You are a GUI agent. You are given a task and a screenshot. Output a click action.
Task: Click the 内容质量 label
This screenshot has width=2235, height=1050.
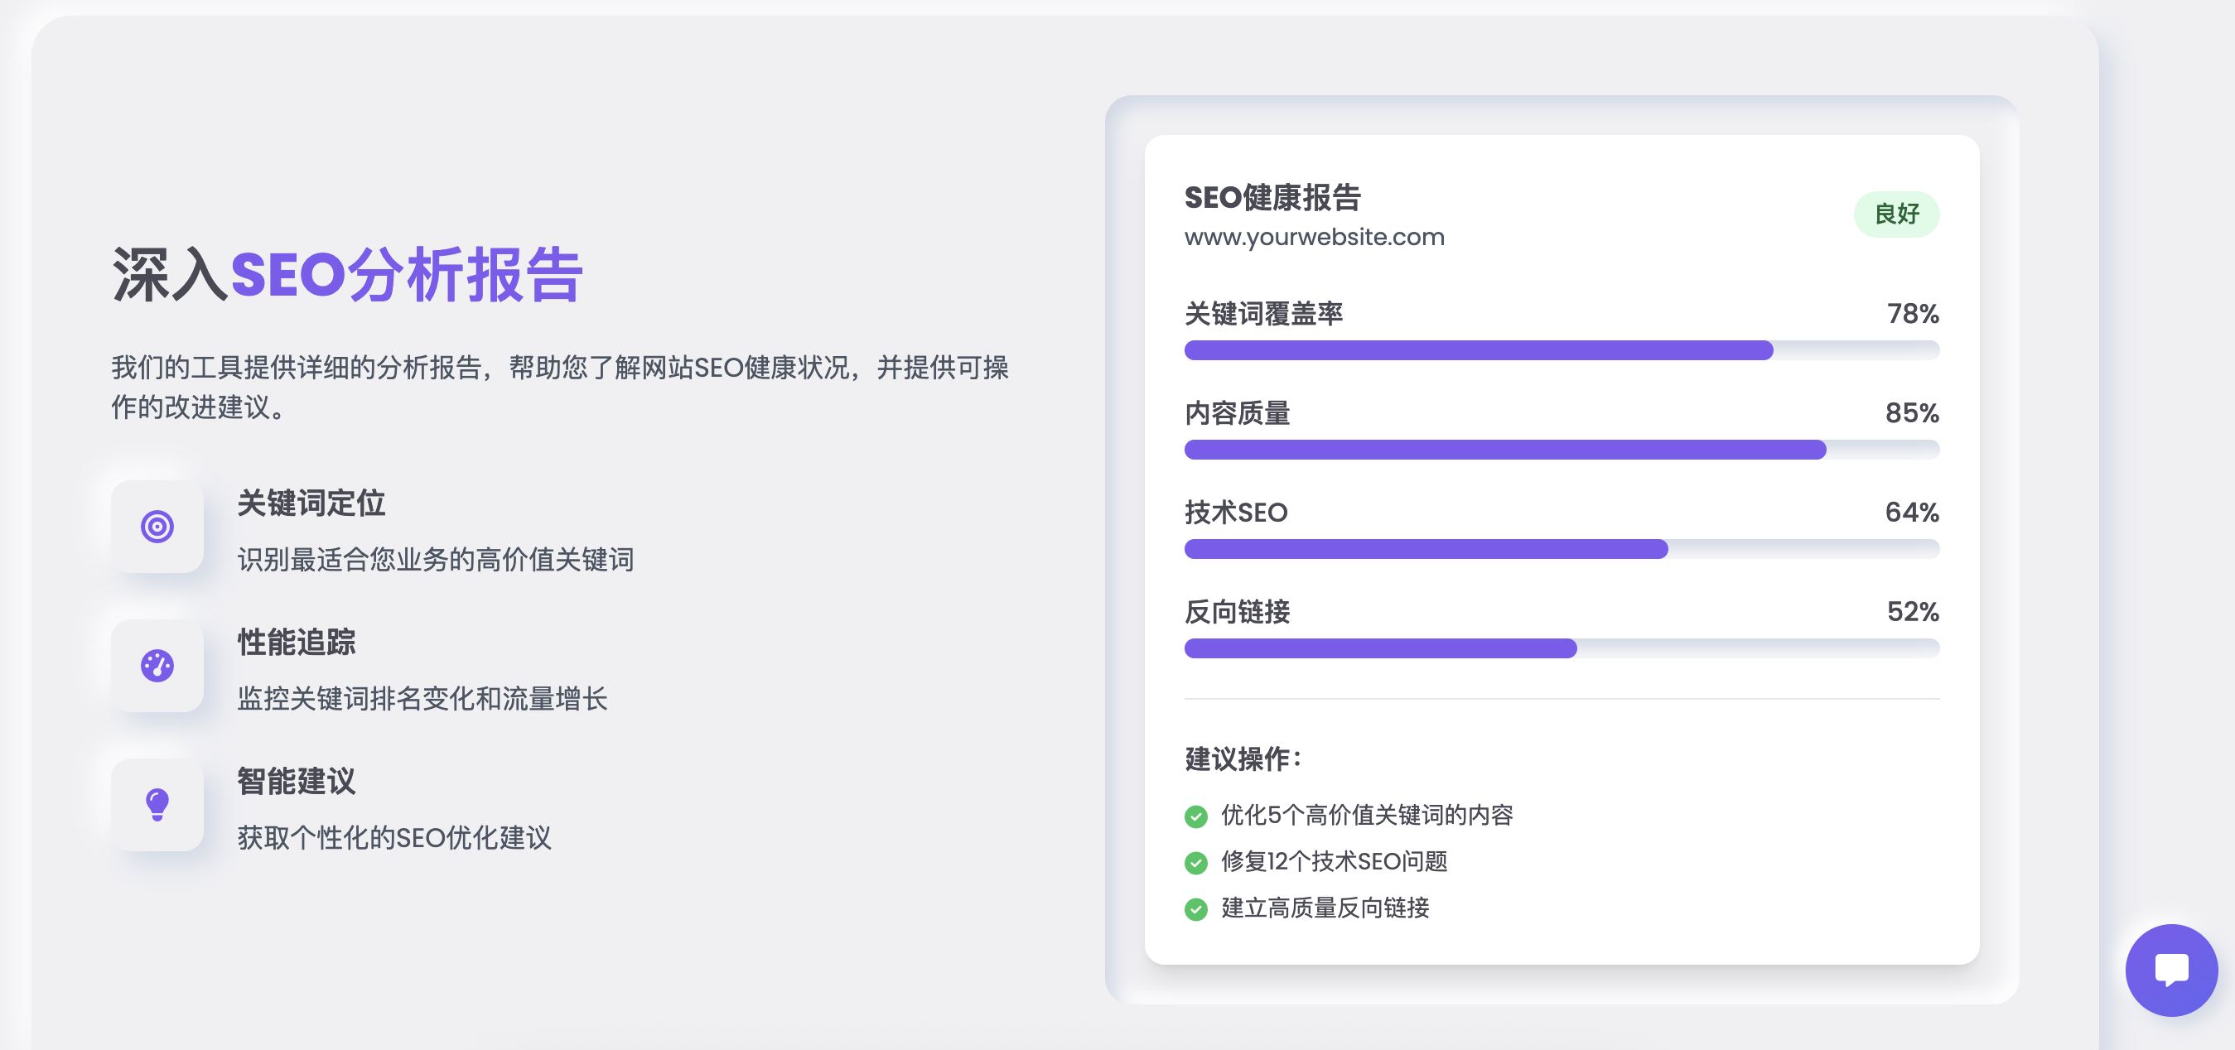1238,412
